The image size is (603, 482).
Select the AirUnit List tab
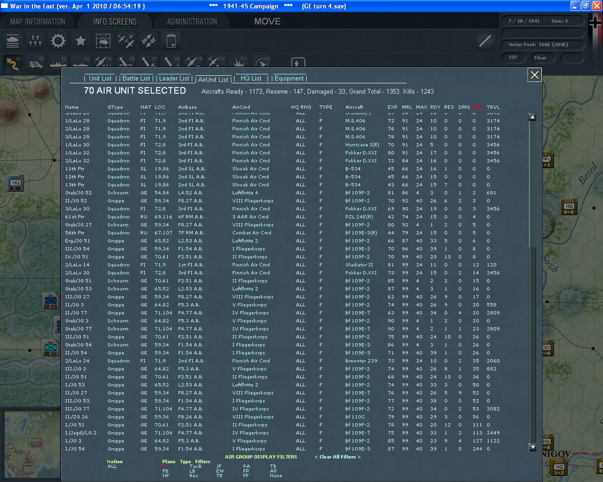213,80
